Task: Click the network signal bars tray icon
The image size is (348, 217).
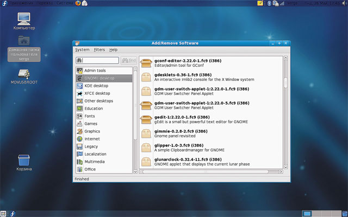Action: 282,3
